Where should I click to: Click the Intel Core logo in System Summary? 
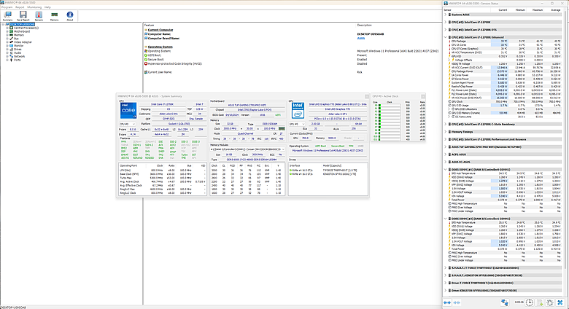point(128,111)
